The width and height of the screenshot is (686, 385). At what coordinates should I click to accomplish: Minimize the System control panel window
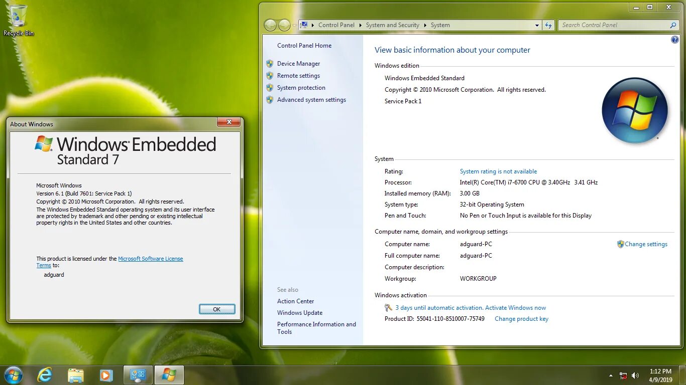click(x=637, y=7)
